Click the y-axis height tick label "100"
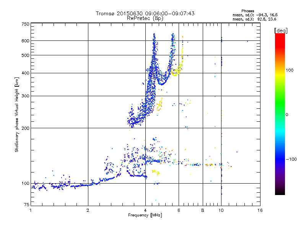 click(26, 184)
